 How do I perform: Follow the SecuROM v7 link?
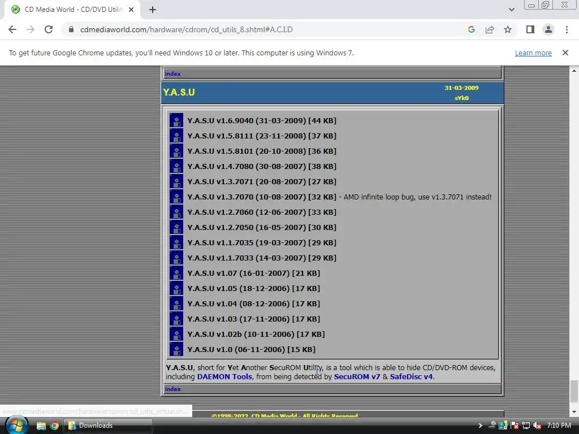pos(357,377)
